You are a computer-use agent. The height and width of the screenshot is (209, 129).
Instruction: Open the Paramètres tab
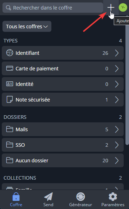tap(113, 199)
